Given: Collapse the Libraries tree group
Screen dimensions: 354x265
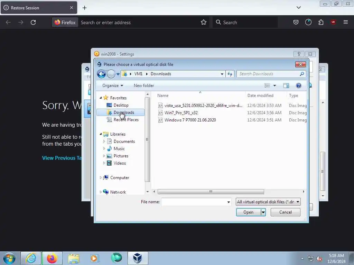Looking at the screenshot, I should click(x=101, y=134).
